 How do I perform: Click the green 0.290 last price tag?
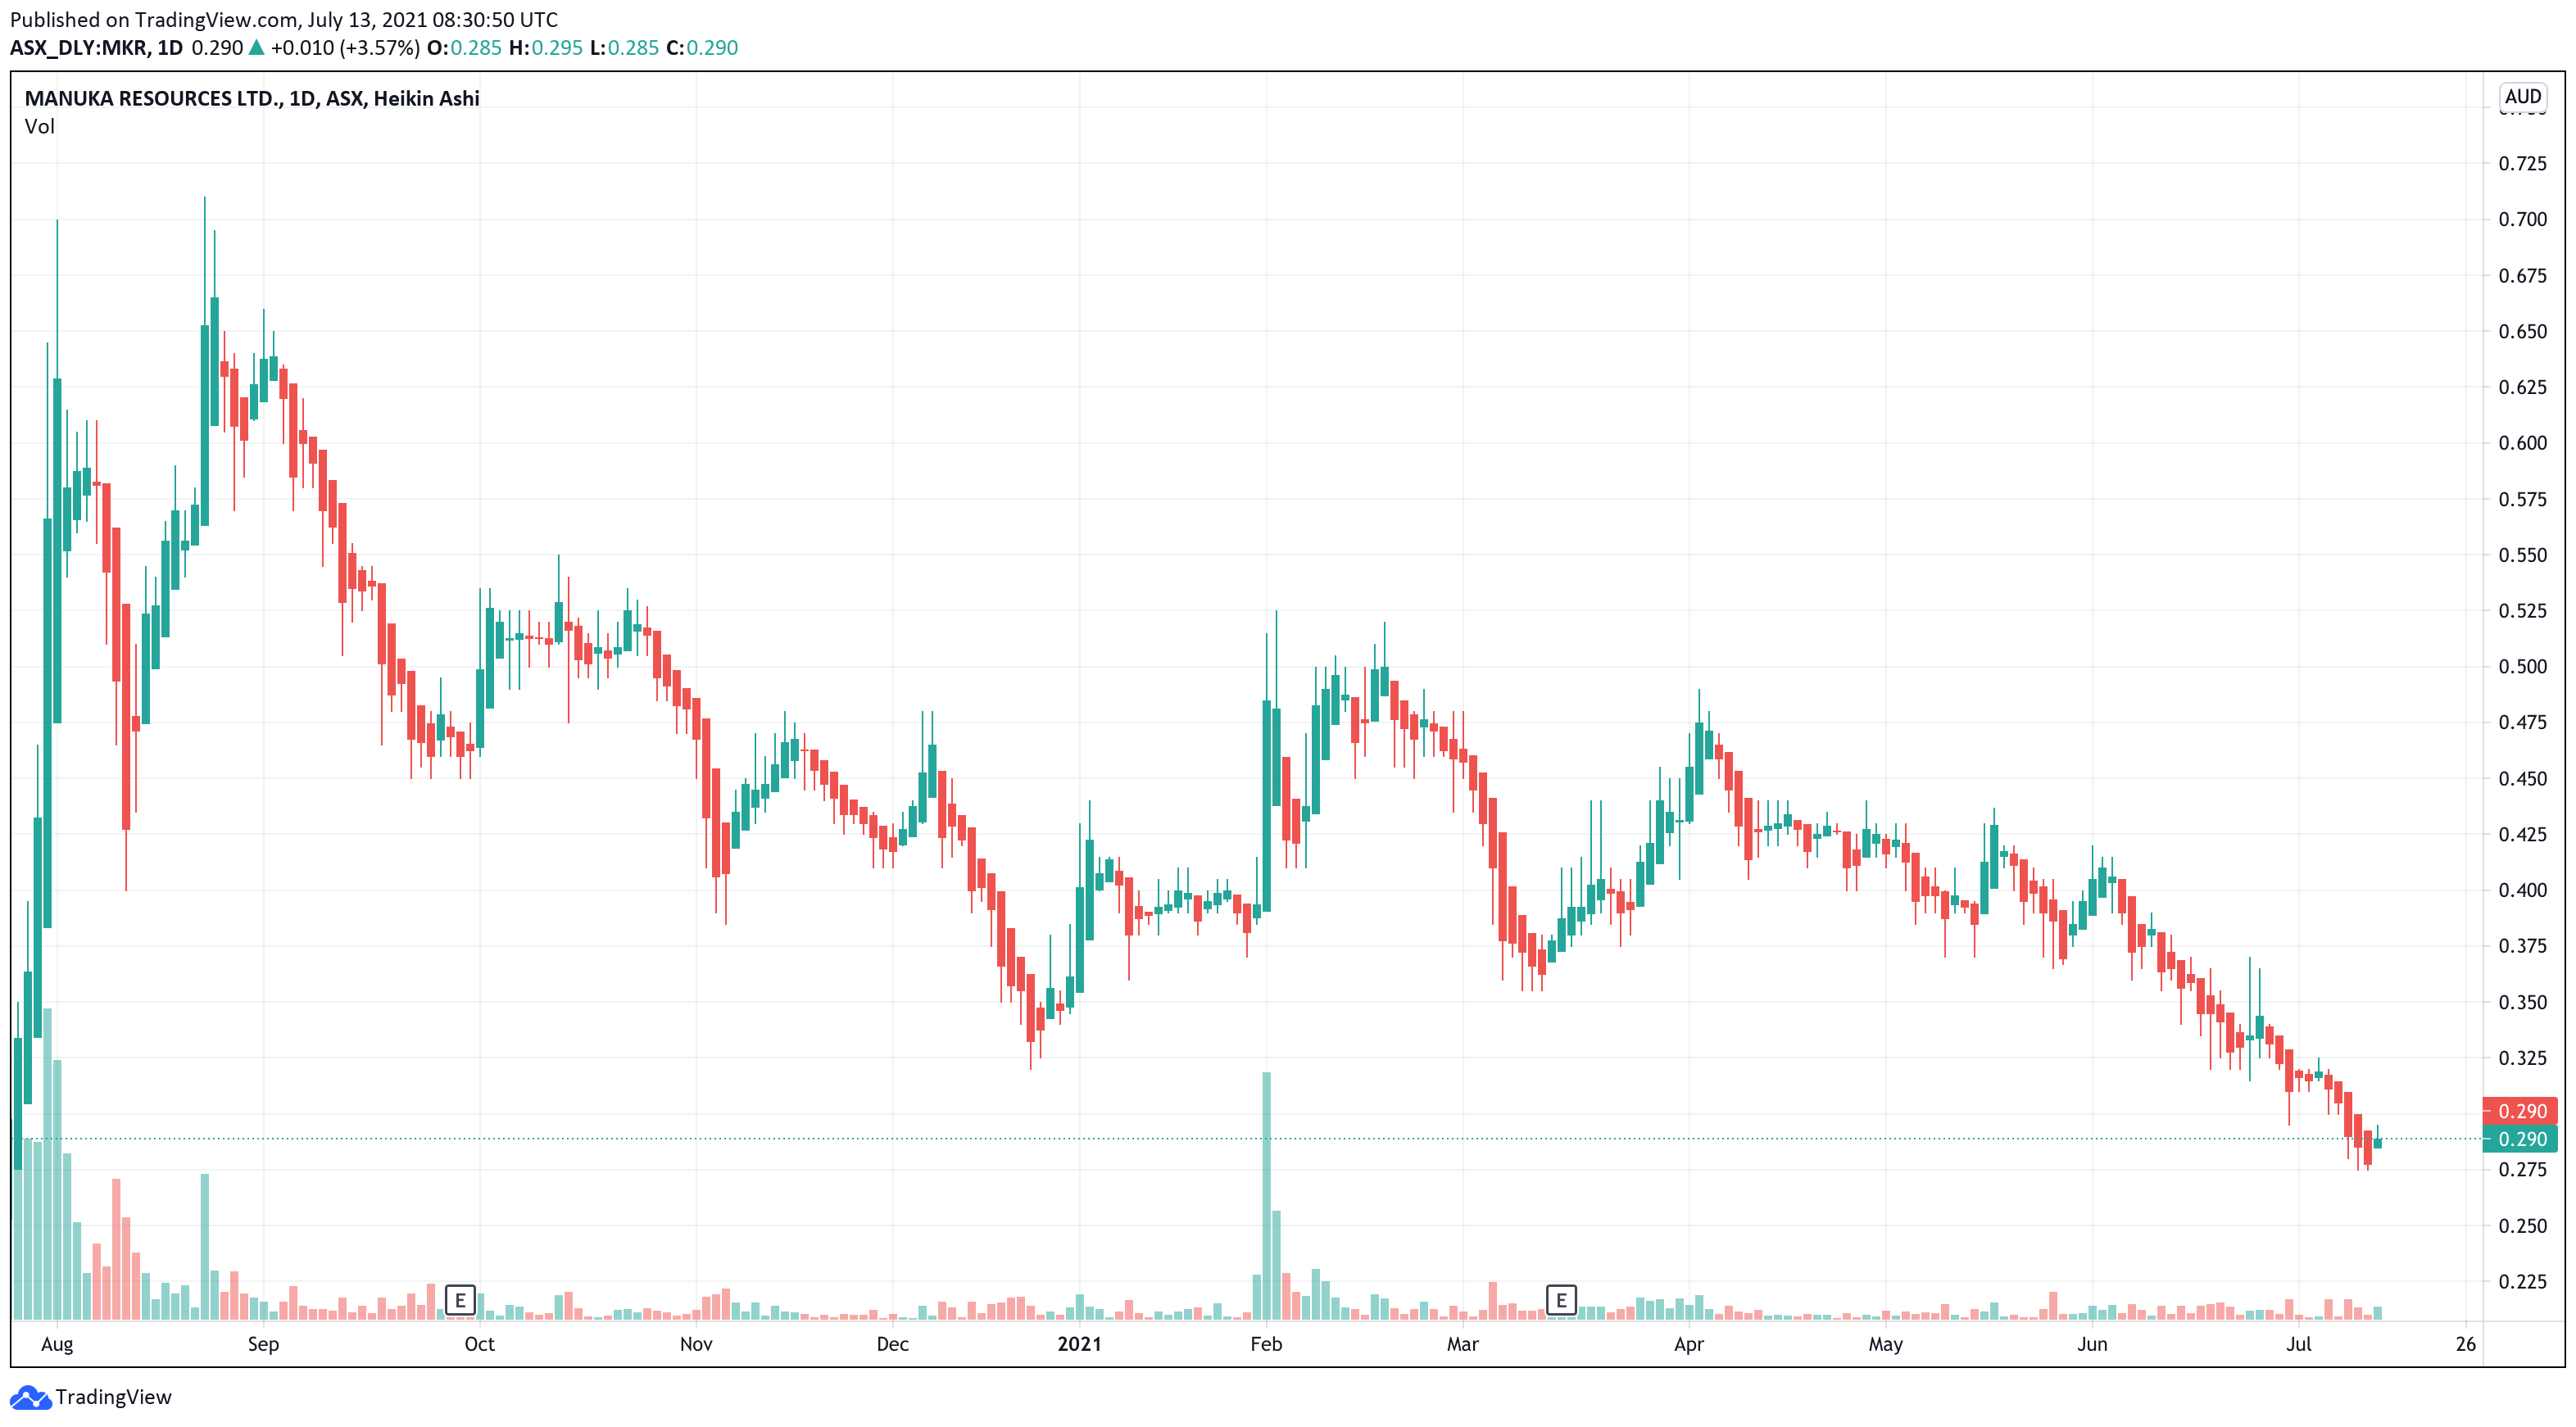(x=2520, y=1139)
